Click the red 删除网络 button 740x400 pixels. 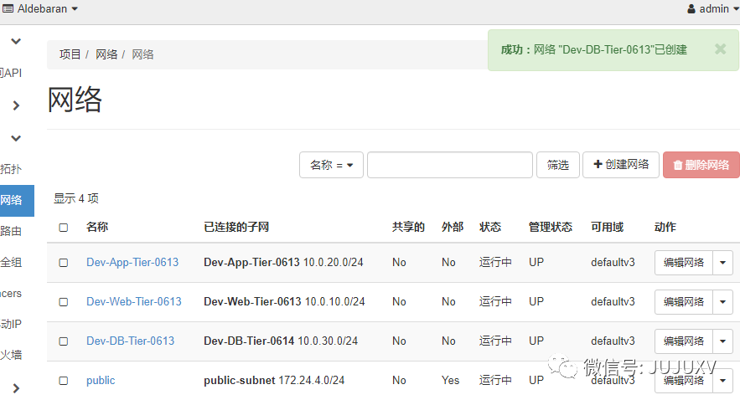tap(701, 165)
